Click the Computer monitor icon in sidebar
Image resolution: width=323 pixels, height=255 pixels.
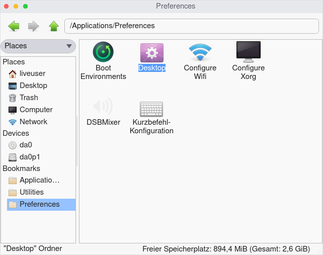(13, 110)
